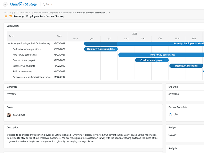204x153 pixels.
Task: Click the Conduct a test project Gantt bar
Action: 152,60
